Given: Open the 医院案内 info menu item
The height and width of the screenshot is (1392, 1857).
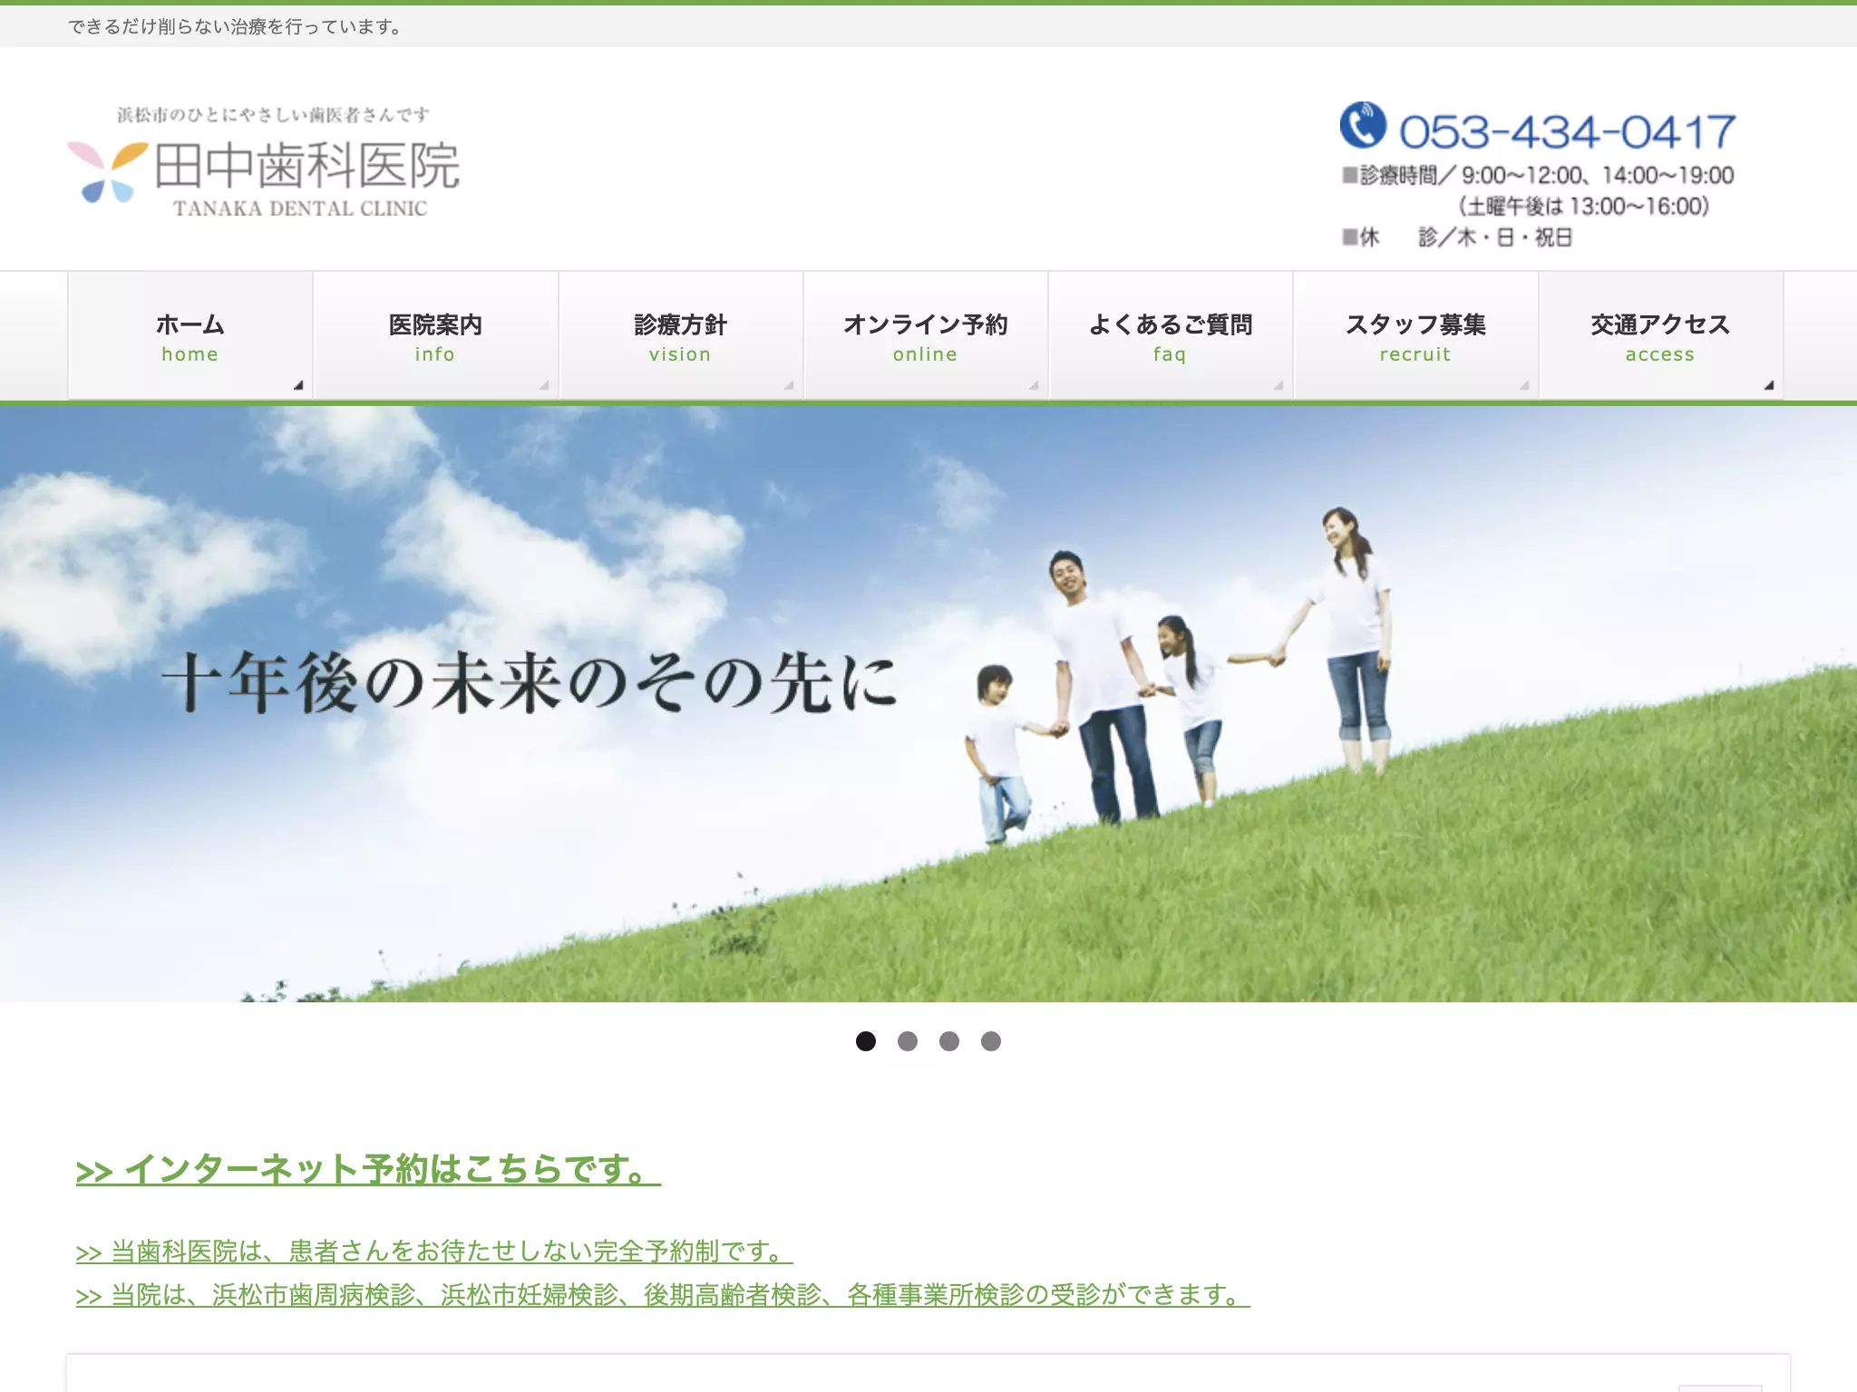Looking at the screenshot, I should pos(435,336).
